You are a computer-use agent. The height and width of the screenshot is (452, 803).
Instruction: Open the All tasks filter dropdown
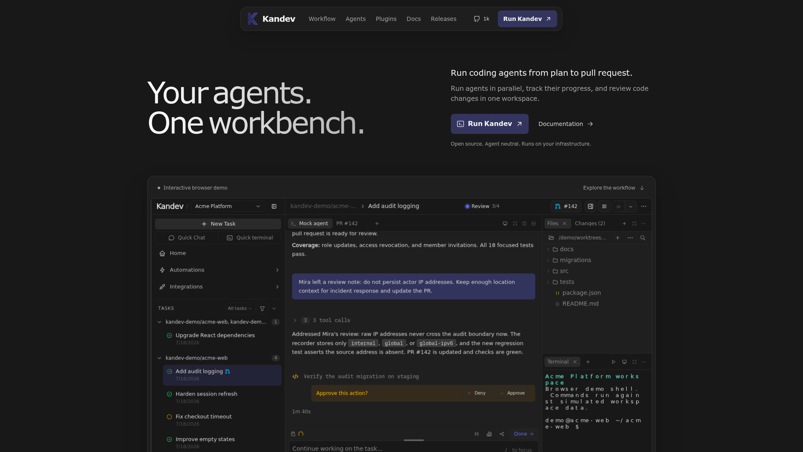click(240, 308)
